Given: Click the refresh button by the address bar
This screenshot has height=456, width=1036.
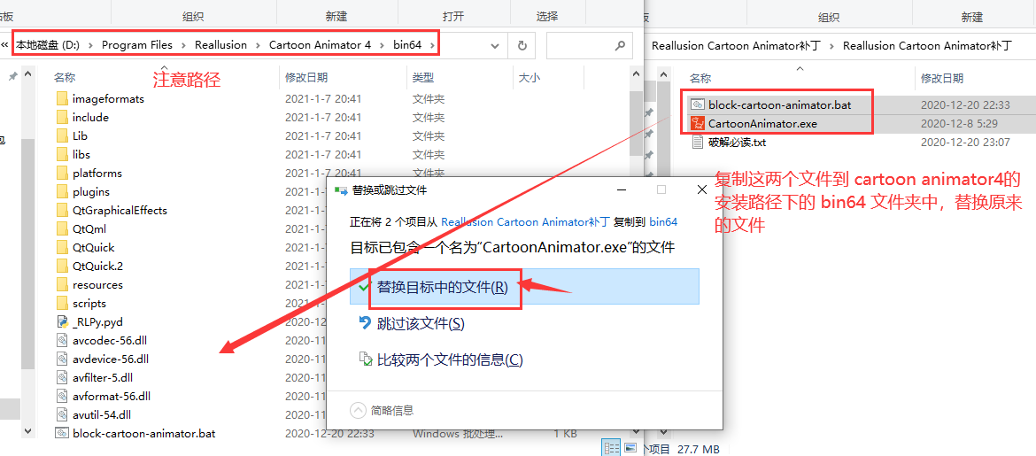Looking at the screenshot, I should click(522, 46).
